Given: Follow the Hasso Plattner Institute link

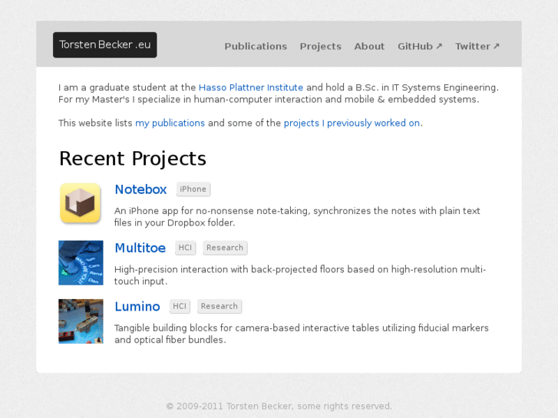Looking at the screenshot, I should (x=251, y=87).
